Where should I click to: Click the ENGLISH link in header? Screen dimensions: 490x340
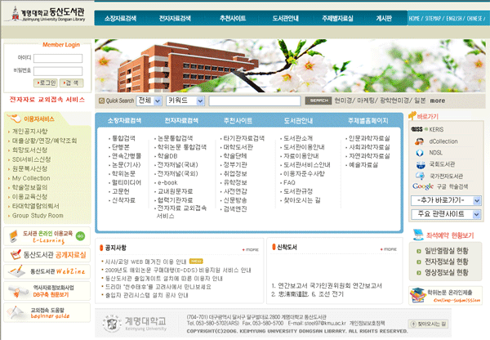point(454,19)
